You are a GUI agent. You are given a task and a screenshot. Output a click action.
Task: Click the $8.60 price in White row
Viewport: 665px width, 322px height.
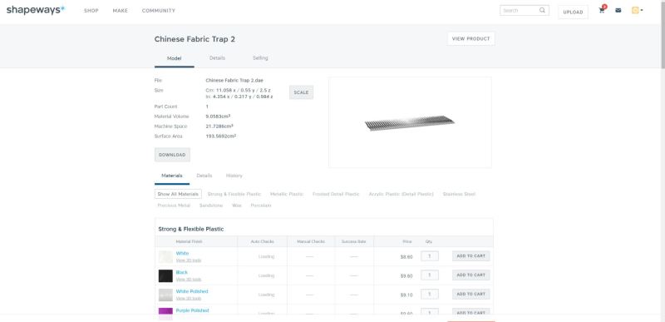406,256
